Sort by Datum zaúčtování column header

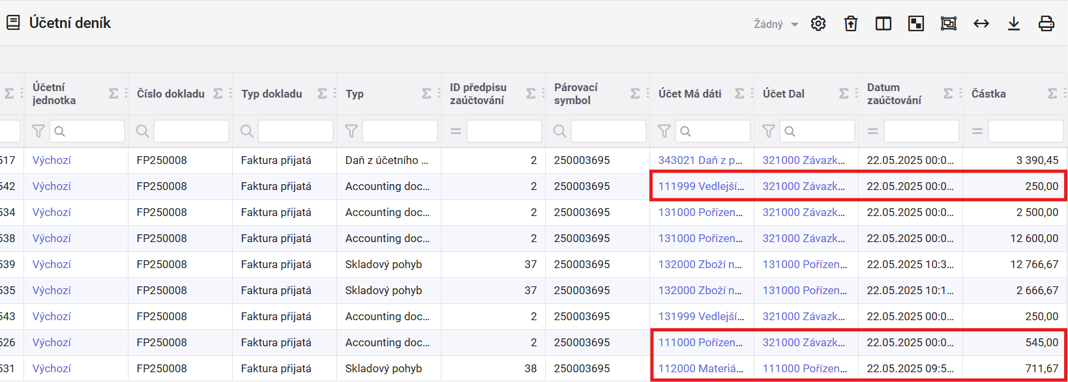pyautogui.click(x=894, y=94)
